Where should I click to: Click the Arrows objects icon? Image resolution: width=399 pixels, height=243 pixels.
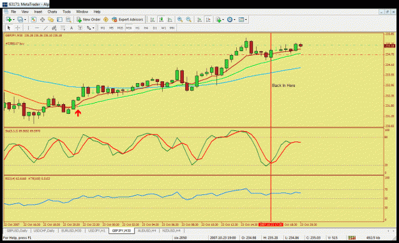89,27
